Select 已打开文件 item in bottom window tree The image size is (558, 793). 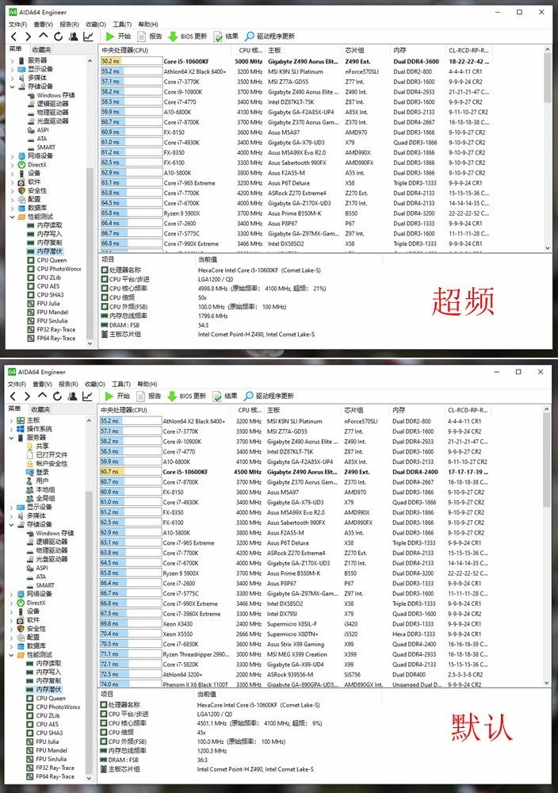[51, 454]
